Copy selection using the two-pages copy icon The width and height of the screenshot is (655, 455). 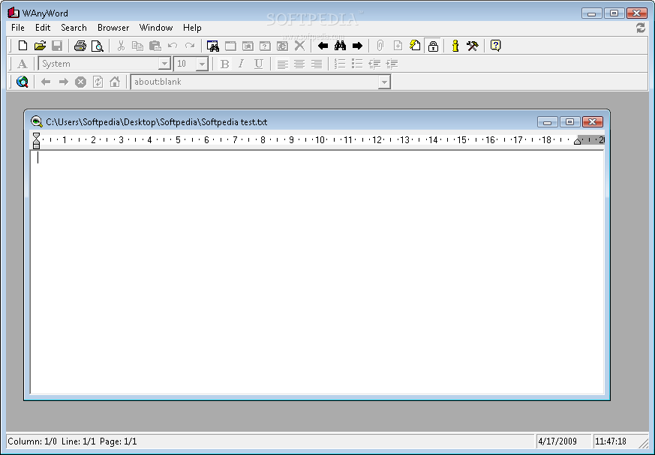137,46
